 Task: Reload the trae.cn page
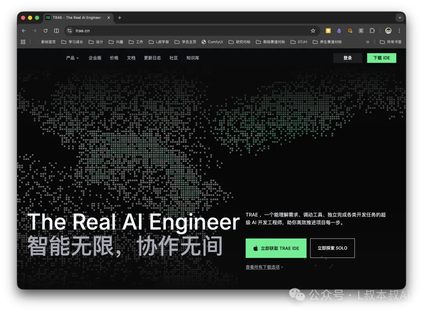click(x=45, y=31)
